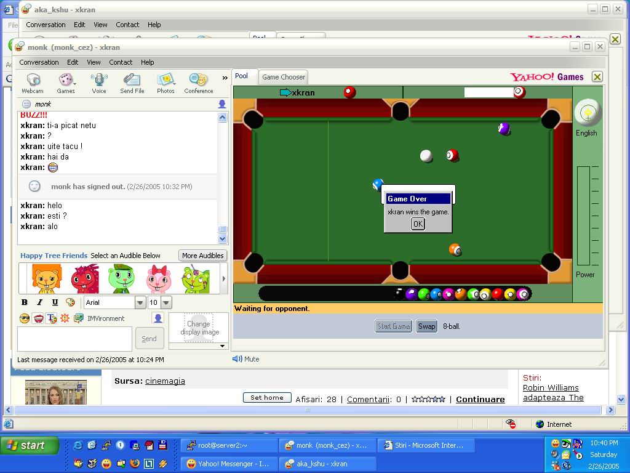Open the emoticons smiley picker
The height and width of the screenshot is (473, 630).
[x=25, y=318]
